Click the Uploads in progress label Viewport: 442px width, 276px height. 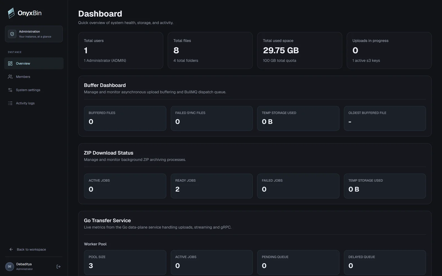point(370,41)
